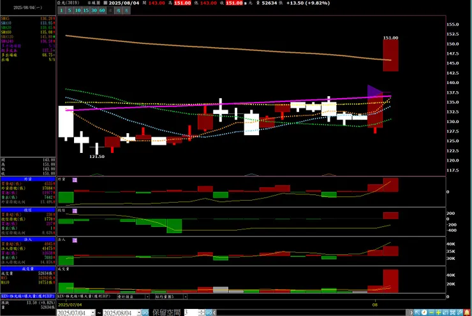Click the 外資 blue panel header
Image resolution: width=472 pixels, height=316 pixels.
pyautogui.click(x=28, y=179)
